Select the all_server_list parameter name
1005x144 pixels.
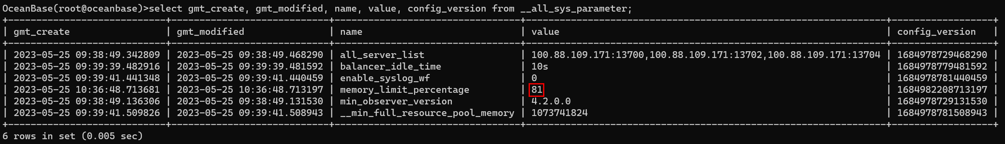pos(382,55)
